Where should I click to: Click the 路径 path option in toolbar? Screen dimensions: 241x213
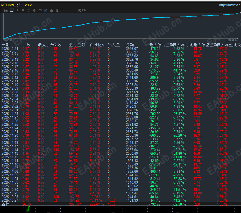tap(82, 10)
